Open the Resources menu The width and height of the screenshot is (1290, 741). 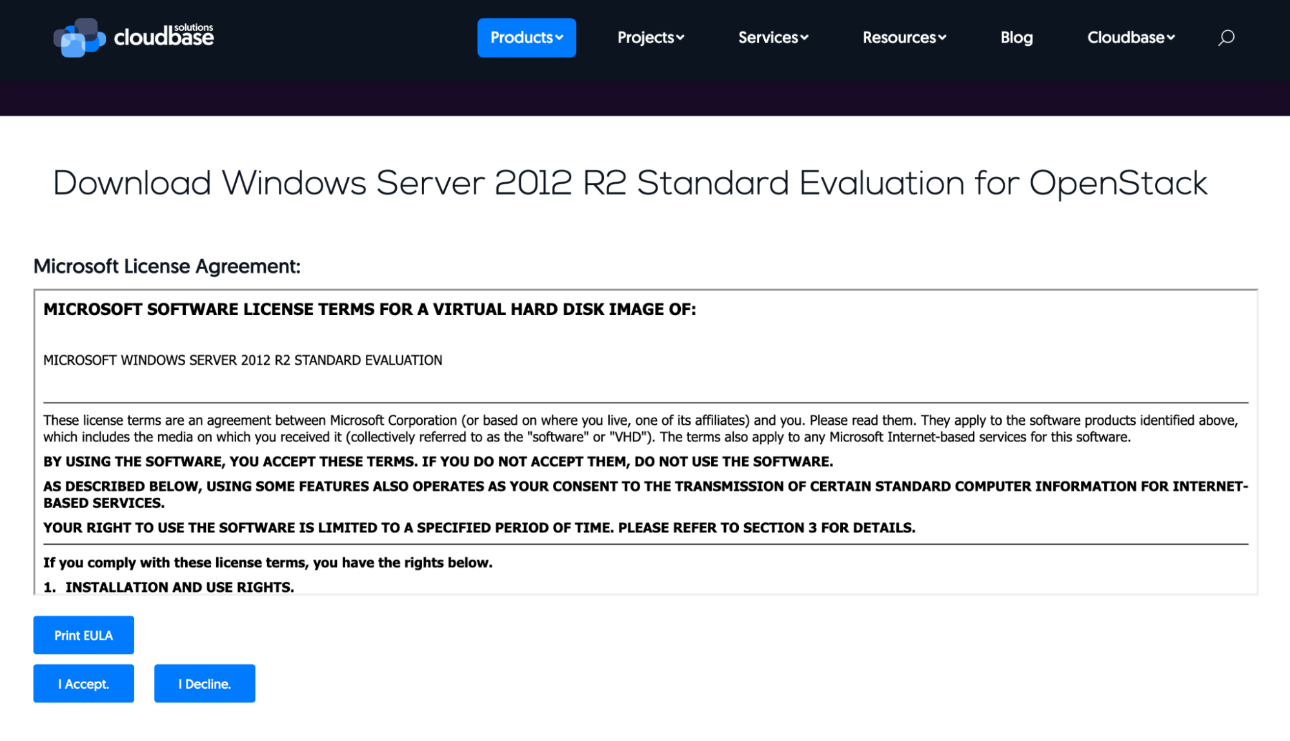(x=899, y=37)
